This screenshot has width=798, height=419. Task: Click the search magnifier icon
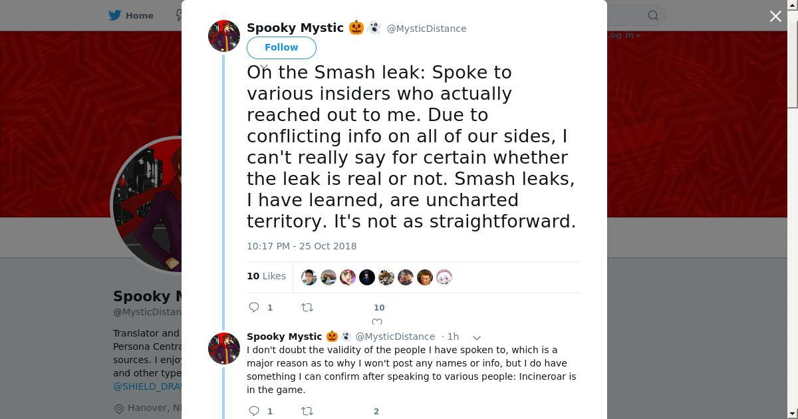click(653, 15)
